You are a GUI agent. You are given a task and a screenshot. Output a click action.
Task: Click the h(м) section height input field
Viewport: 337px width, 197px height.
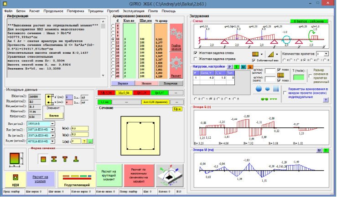[x=80, y=128]
